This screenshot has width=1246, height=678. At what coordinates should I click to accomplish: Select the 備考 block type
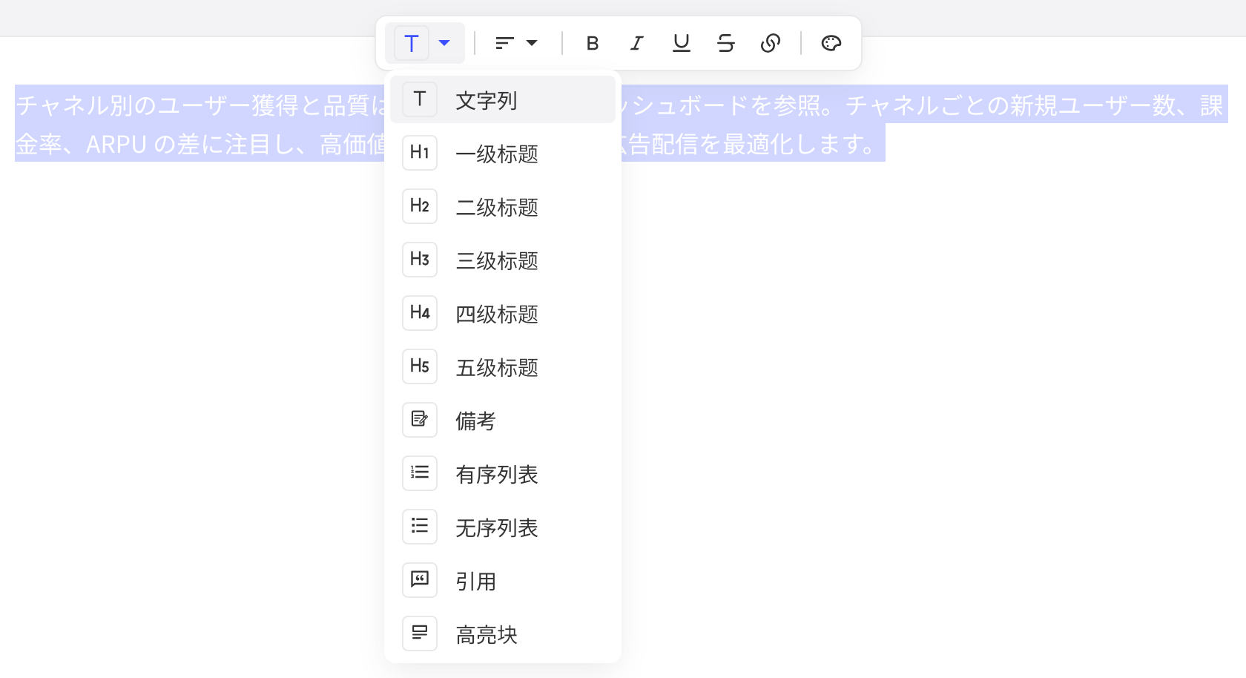[503, 420]
